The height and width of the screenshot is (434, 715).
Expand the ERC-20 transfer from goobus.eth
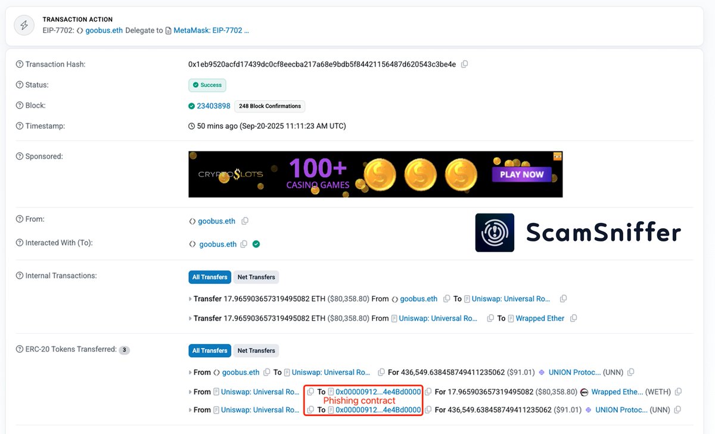click(x=190, y=372)
